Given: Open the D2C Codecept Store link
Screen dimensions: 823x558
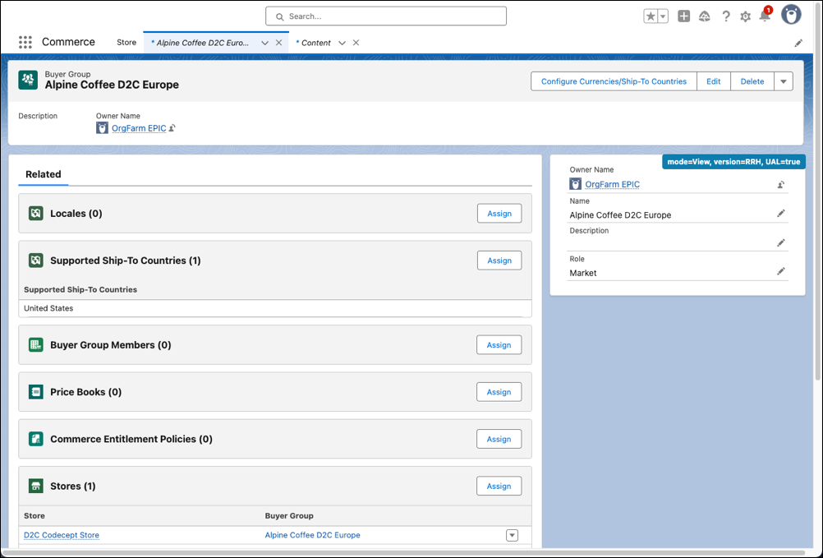Looking at the screenshot, I should 62,535.
